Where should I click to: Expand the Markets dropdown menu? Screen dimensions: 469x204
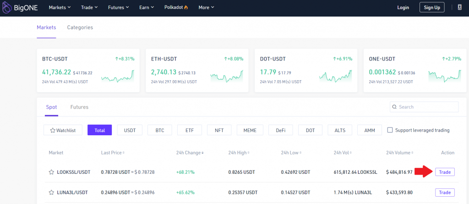tap(60, 7)
